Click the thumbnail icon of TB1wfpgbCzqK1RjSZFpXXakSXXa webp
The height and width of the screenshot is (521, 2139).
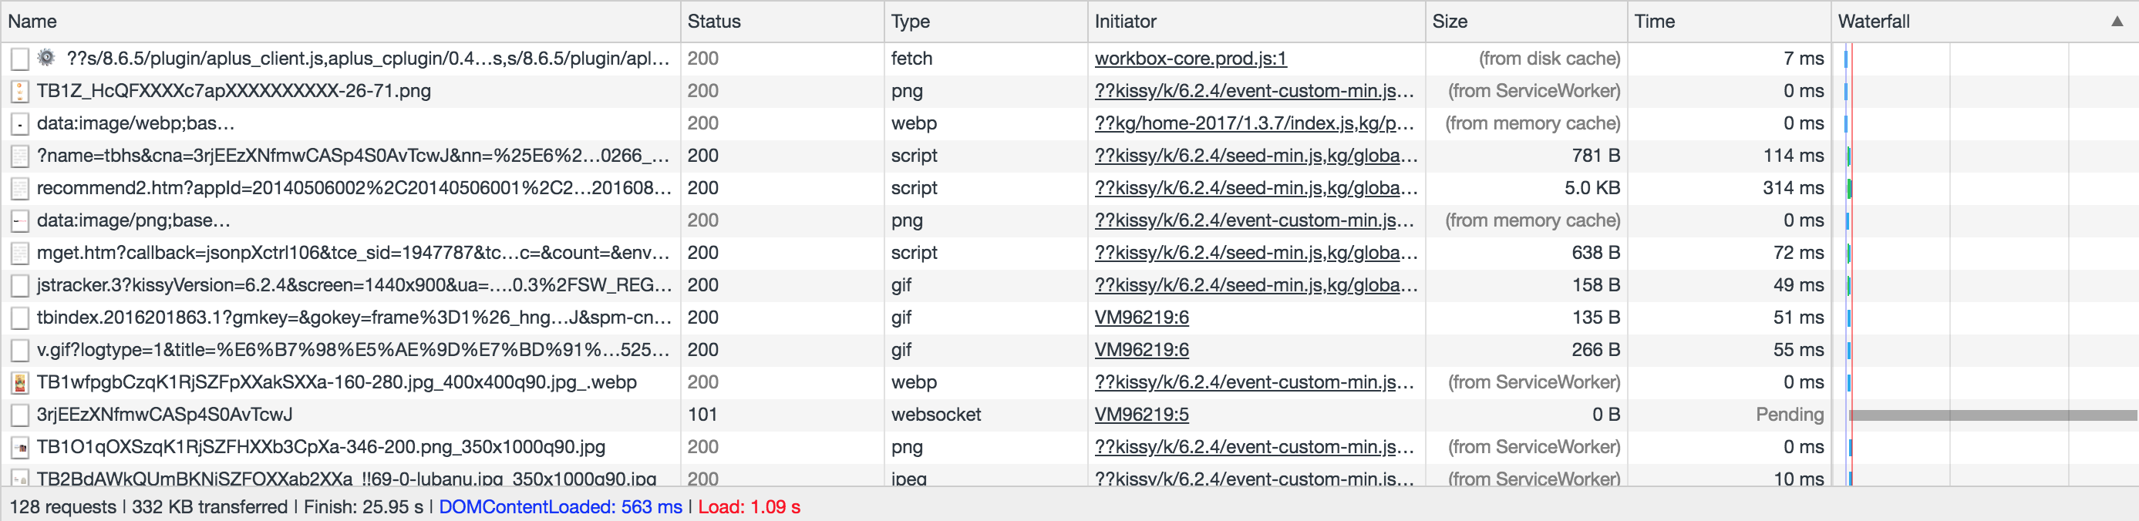20,382
